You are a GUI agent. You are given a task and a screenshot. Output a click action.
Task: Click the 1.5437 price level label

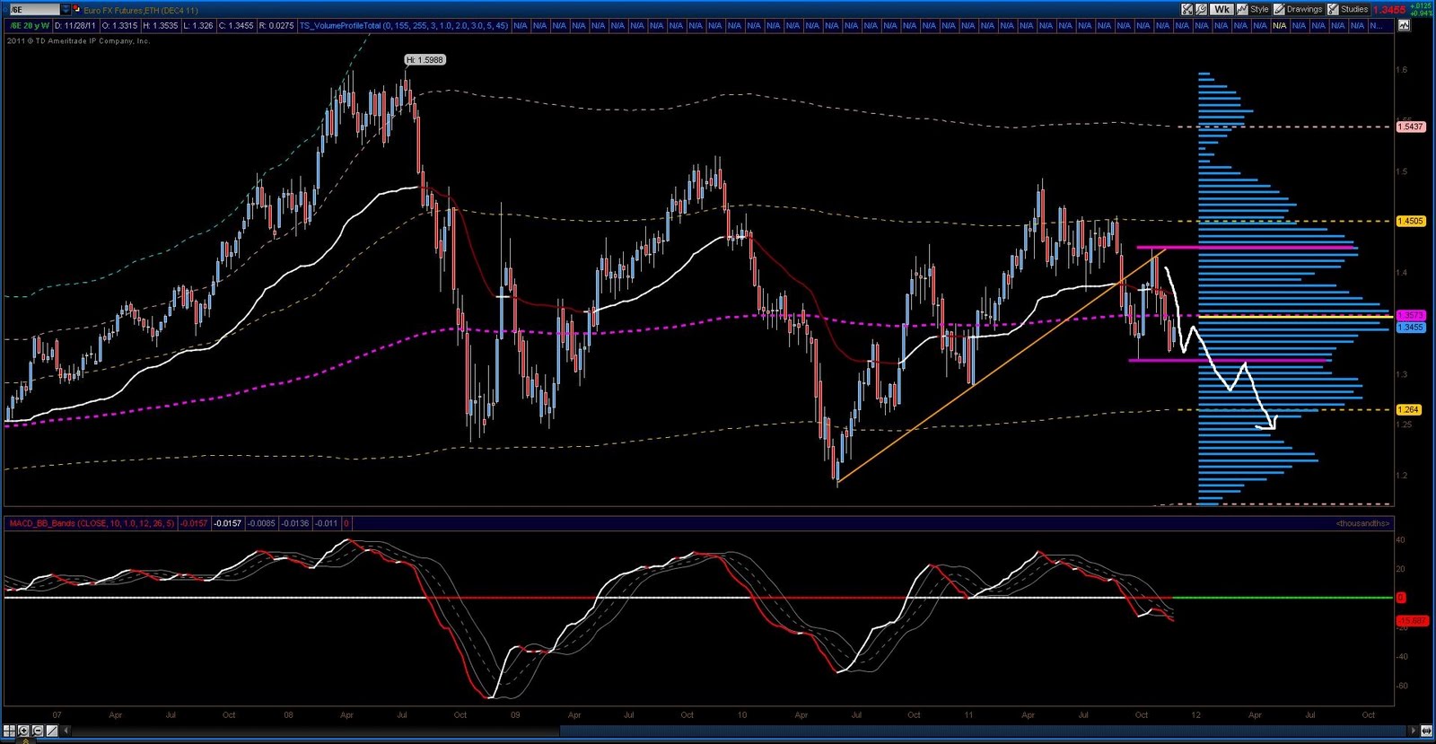coord(1411,127)
